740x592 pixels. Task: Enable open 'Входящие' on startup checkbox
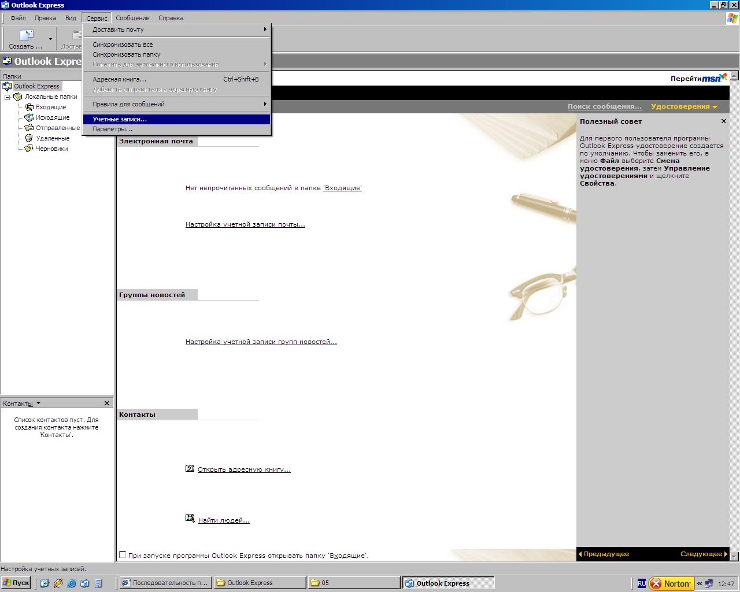[x=122, y=554]
